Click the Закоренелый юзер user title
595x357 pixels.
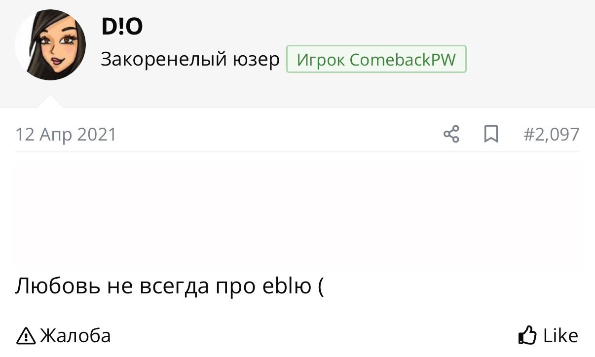(190, 60)
